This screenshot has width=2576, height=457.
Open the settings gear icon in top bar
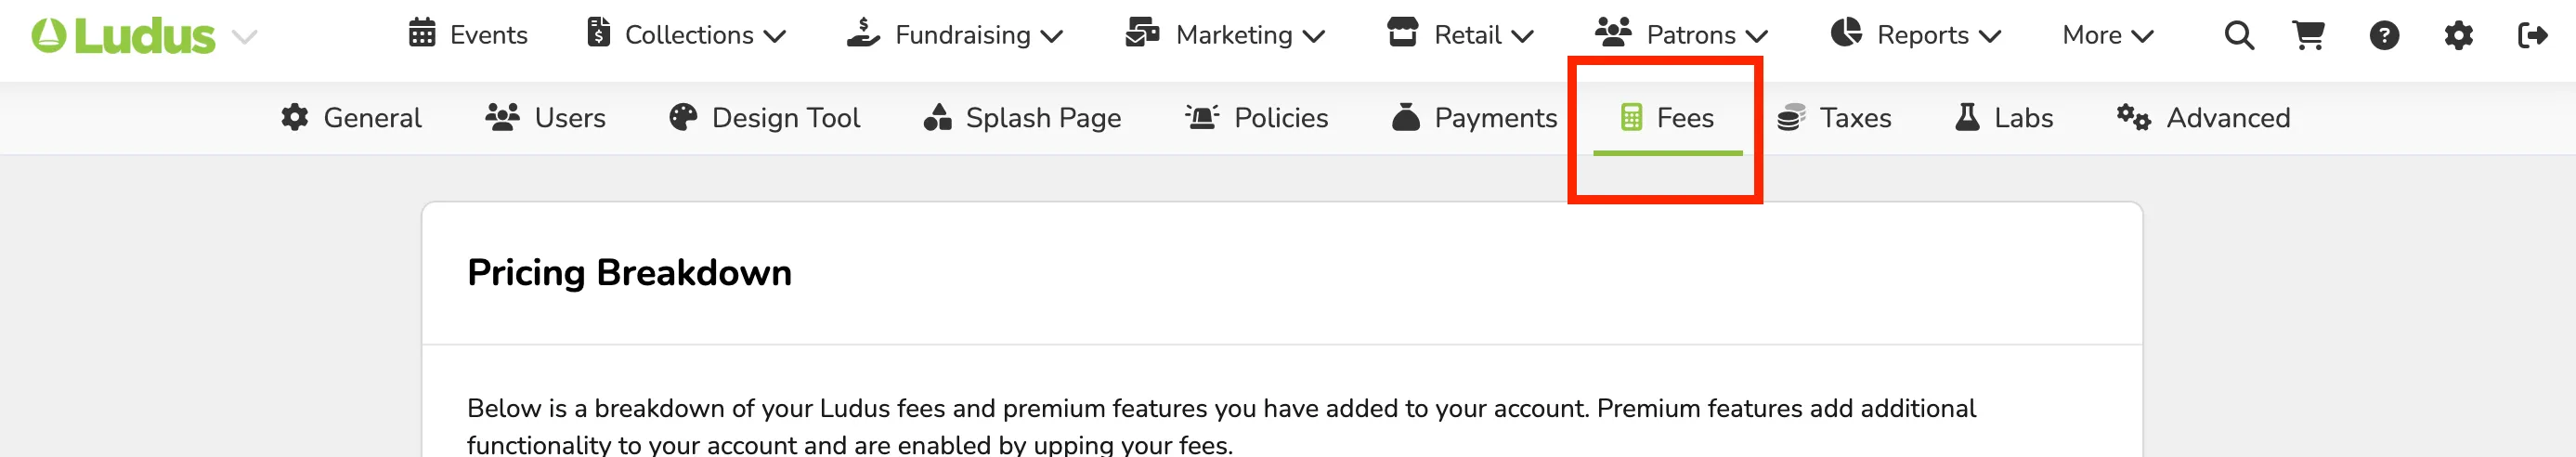point(2458,36)
